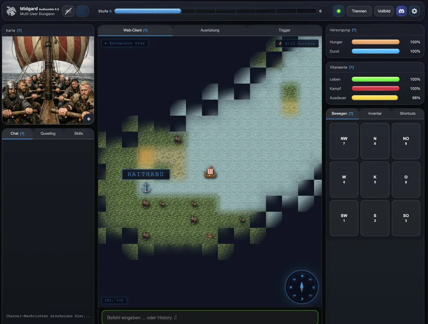This screenshot has width=428, height=324.
Task: Click the compass rose on the map
Action: point(302,287)
